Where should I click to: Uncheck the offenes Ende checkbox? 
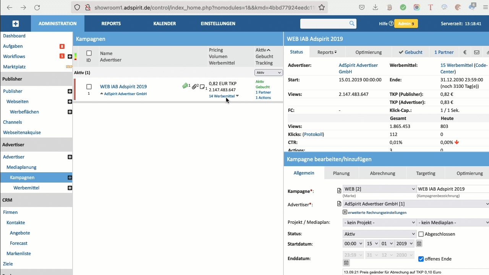pos(421,259)
